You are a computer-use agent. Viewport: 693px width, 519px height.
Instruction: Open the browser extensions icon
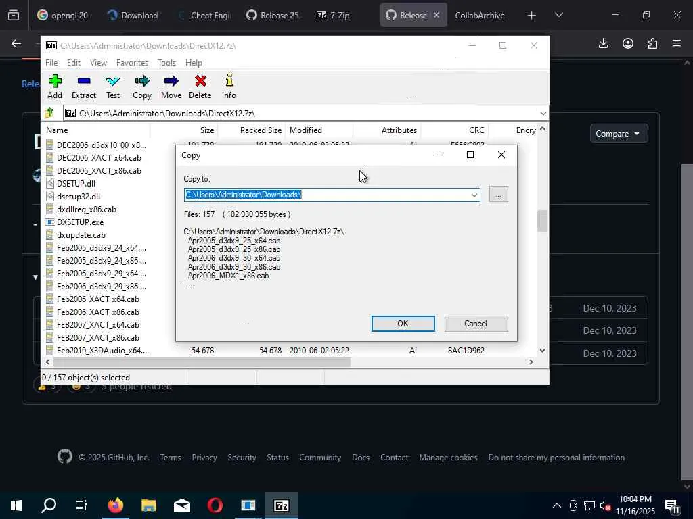[x=652, y=43]
